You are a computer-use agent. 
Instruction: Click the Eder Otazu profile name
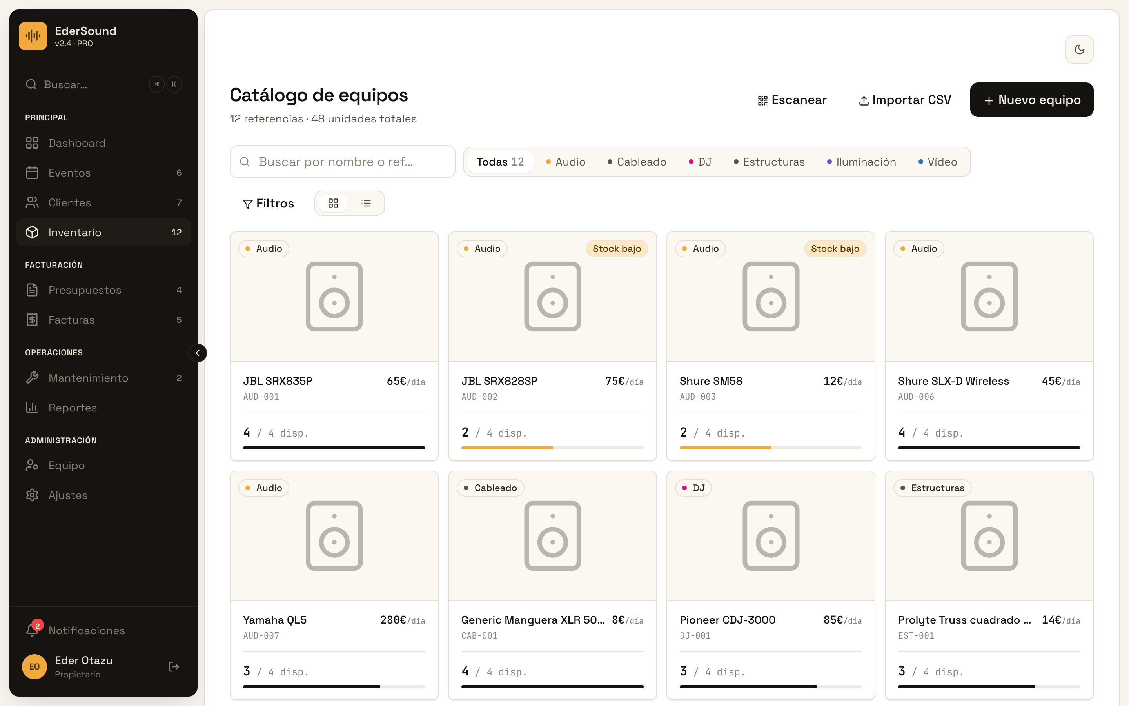click(83, 660)
